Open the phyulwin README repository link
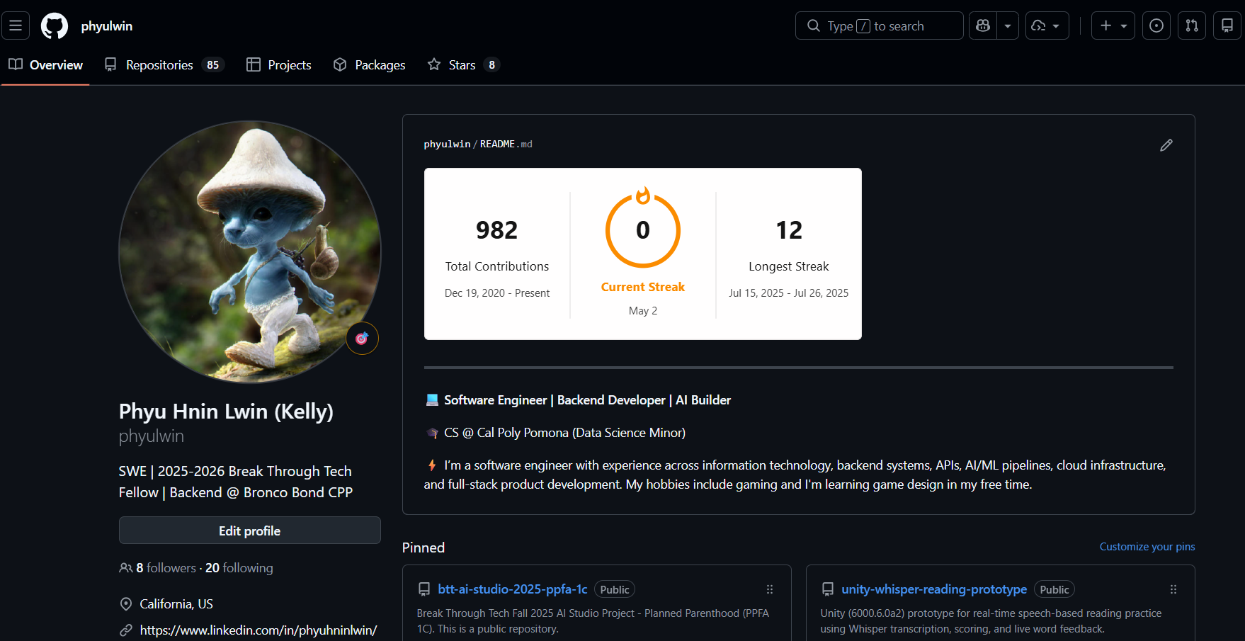1245x641 pixels. pyautogui.click(x=447, y=144)
